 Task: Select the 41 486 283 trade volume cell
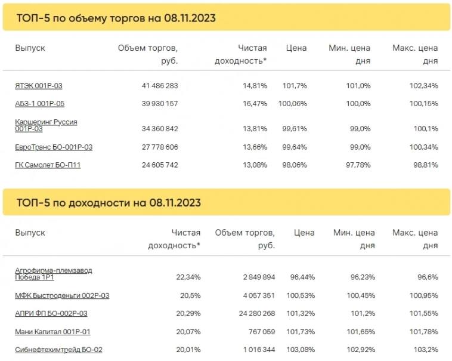(x=160, y=86)
